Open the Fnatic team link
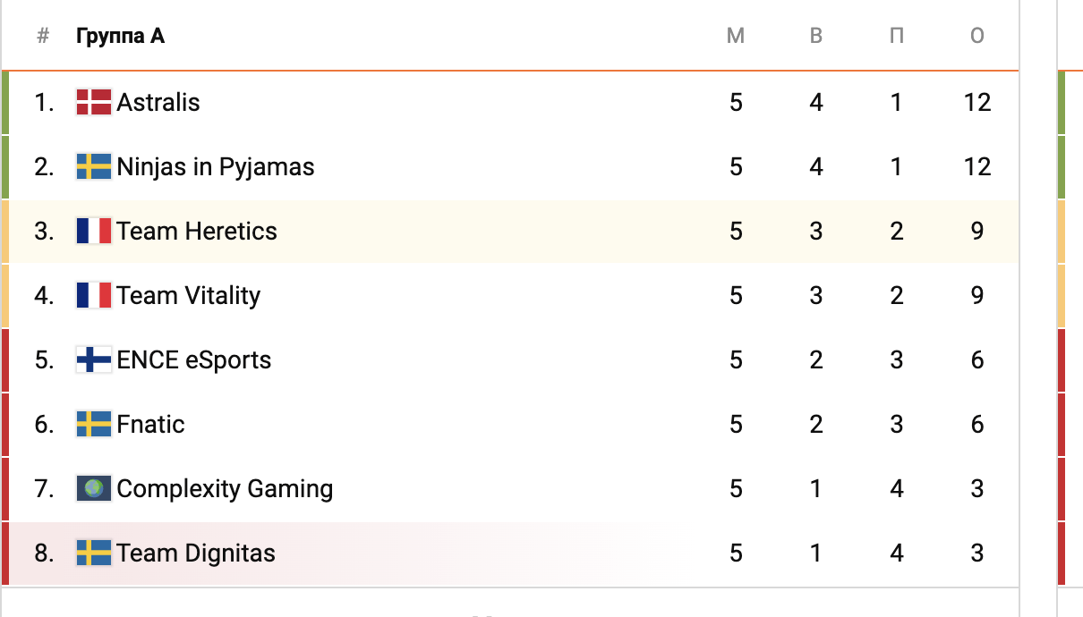Screen dimensions: 1083x617 pos(151,424)
